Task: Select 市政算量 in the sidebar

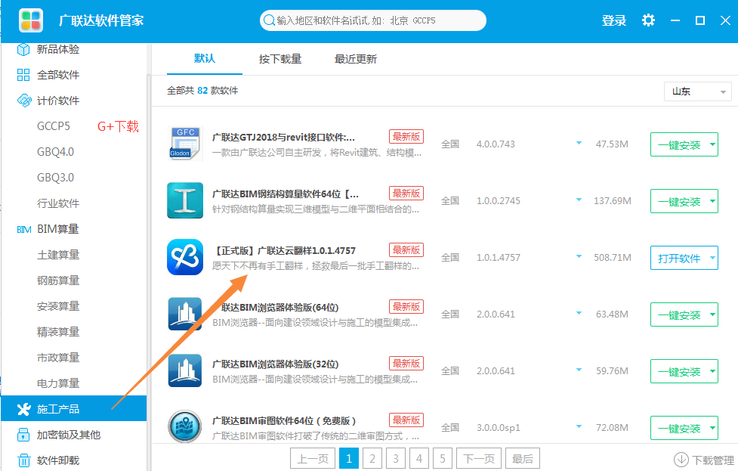Action: (58, 358)
